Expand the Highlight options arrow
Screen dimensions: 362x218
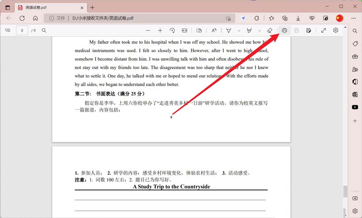click(260, 31)
